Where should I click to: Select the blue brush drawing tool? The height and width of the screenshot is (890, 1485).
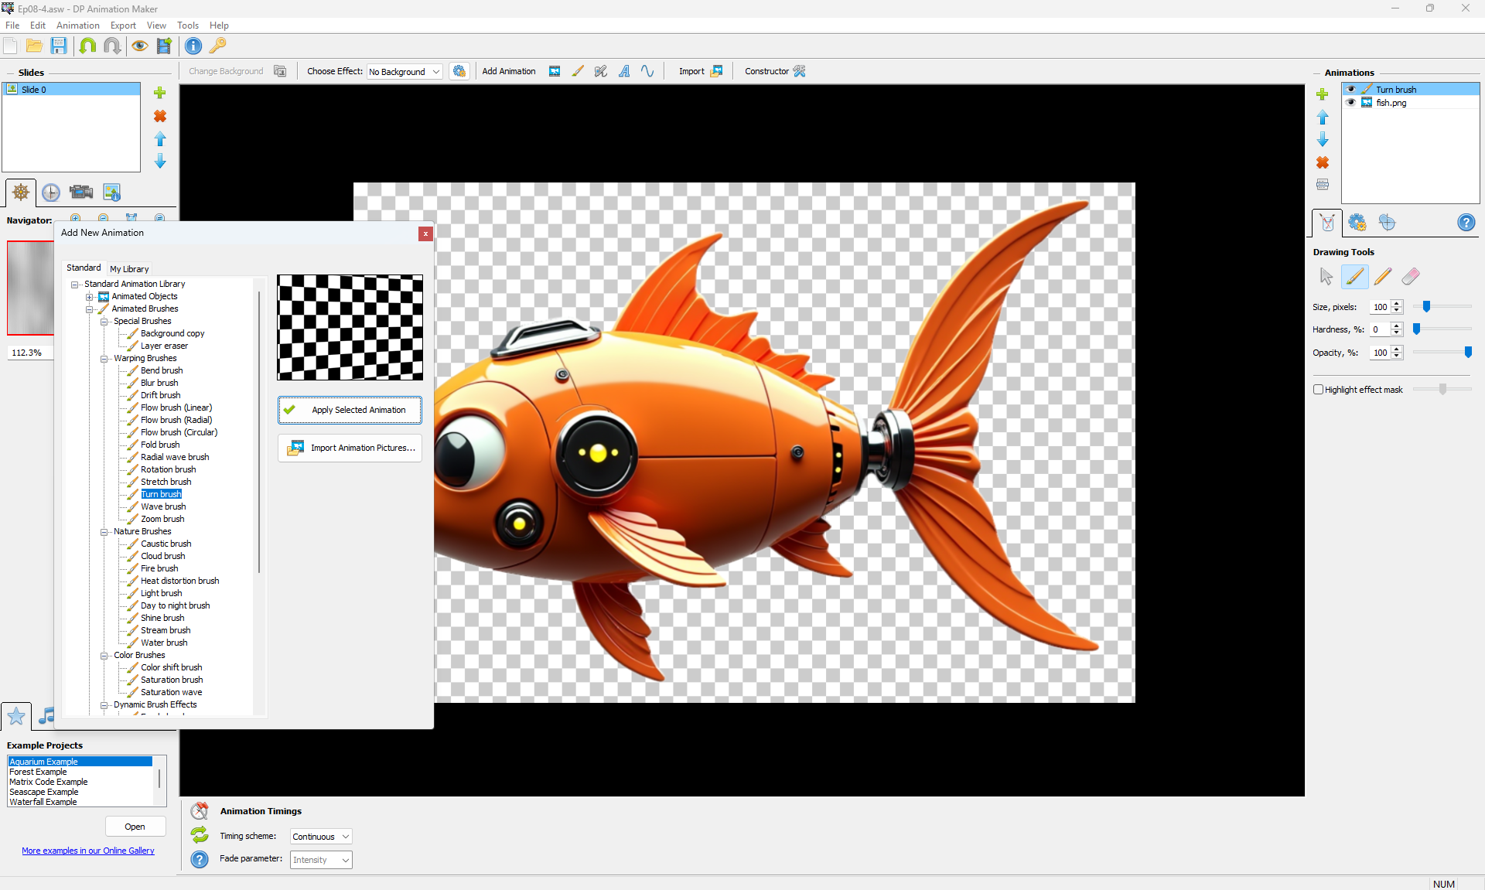click(1354, 276)
